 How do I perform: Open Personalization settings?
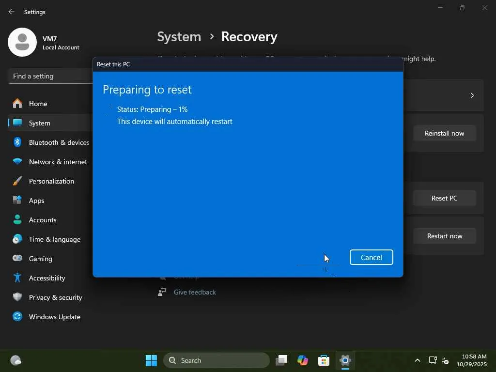tap(50, 181)
